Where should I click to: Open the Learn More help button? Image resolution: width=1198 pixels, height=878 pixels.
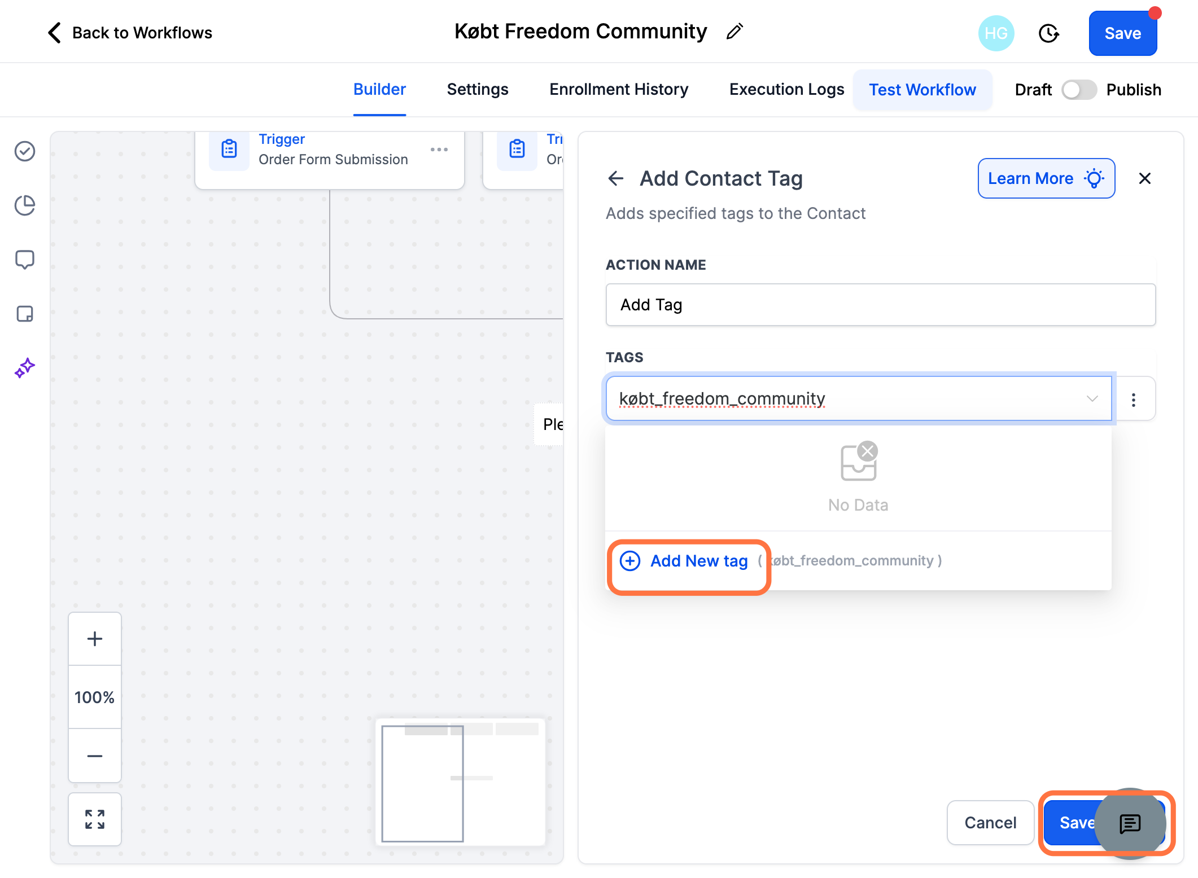1046,178
